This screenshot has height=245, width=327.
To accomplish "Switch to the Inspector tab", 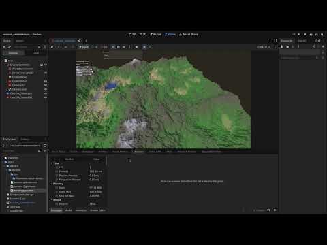I will [287, 41].
